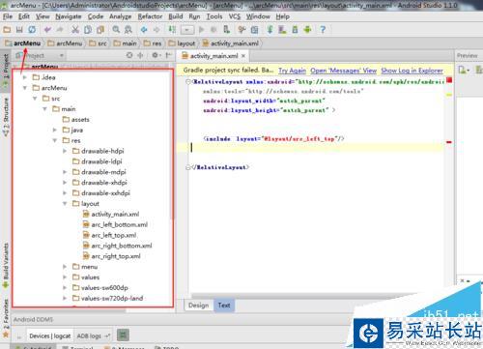Click the Back navigation arrow icon
The height and width of the screenshot is (349, 483).
coord(144,30)
